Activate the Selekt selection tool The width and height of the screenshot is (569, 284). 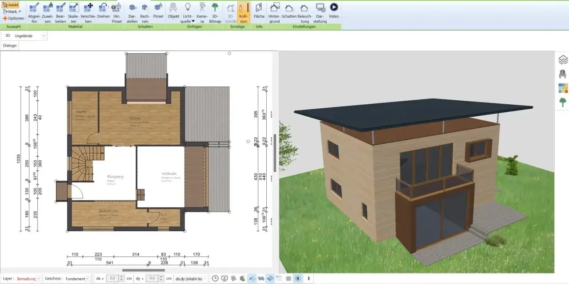coord(10,5)
